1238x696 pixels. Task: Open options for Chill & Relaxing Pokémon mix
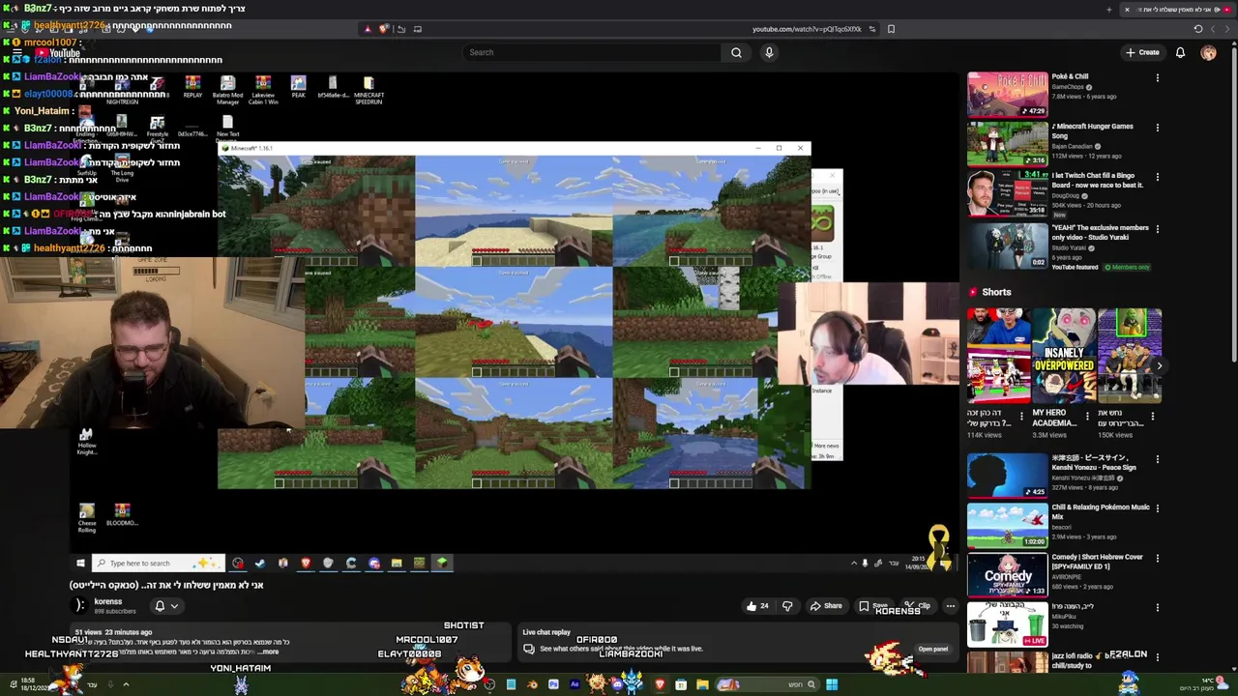pyautogui.click(x=1158, y=509)
